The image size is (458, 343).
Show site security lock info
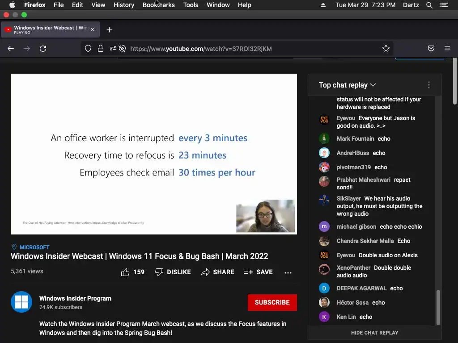pos(101,48)
